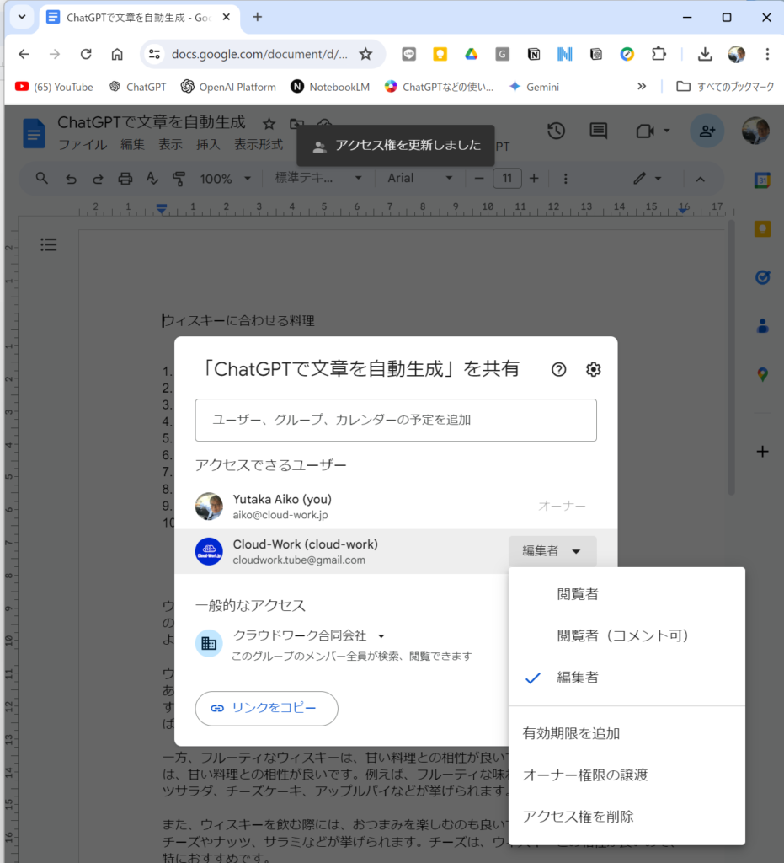Open Google Tasks in side panel

(762, 277)
